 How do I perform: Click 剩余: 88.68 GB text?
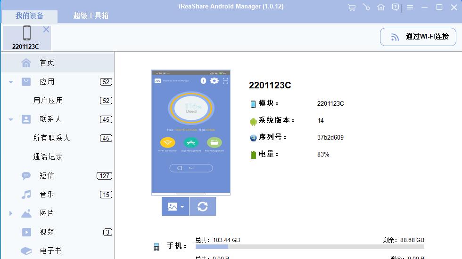(404, 240)
